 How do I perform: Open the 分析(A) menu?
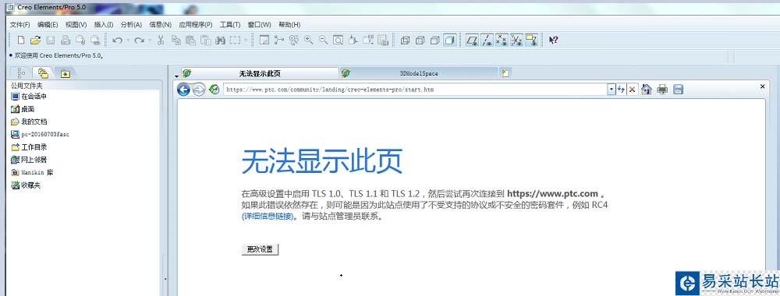[131, 25]
